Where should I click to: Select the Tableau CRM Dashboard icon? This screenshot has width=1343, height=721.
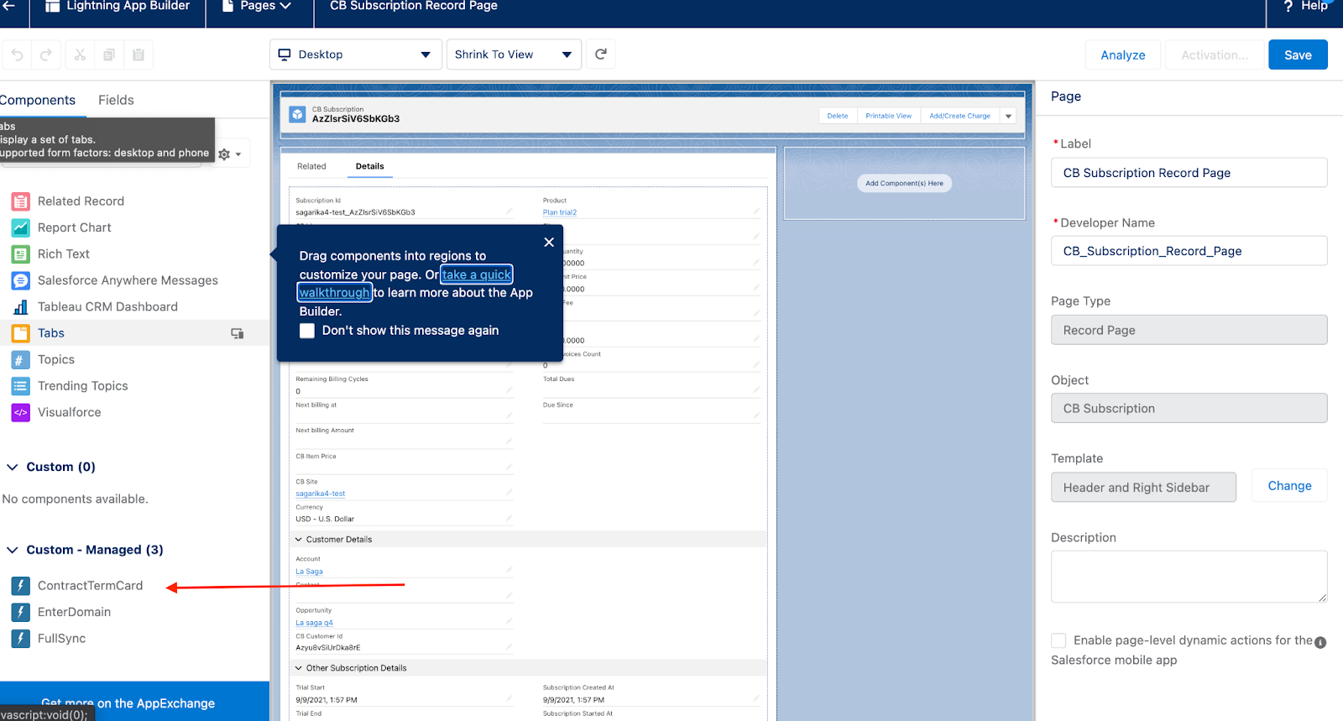point(21,307)
